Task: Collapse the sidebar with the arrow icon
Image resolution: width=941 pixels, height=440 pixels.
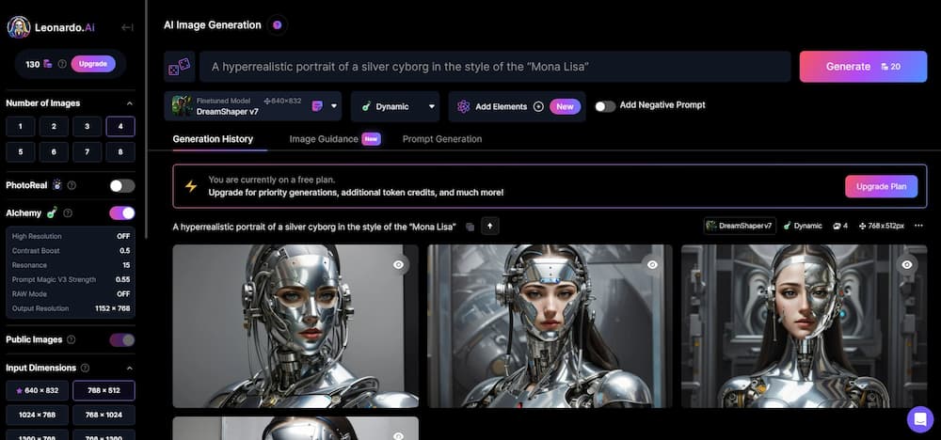Action: [127, 27]
